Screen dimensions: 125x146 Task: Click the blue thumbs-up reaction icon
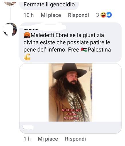coord(109,15)
